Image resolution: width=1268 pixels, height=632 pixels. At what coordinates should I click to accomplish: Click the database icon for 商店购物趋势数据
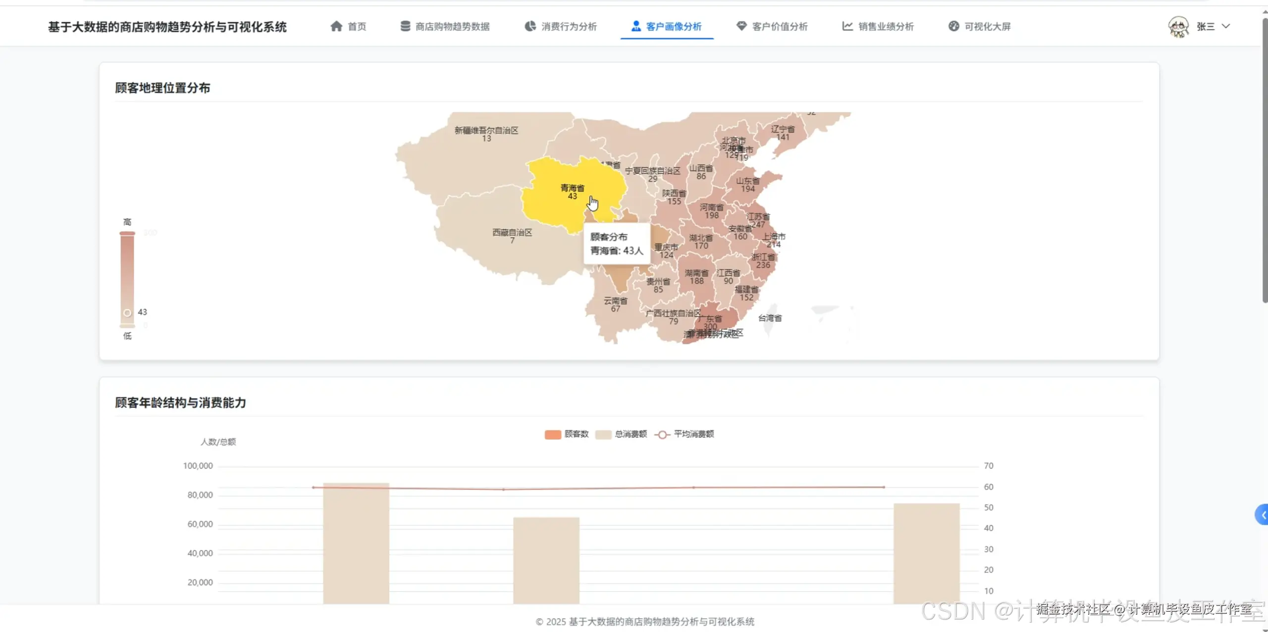[x=405, y=26]
